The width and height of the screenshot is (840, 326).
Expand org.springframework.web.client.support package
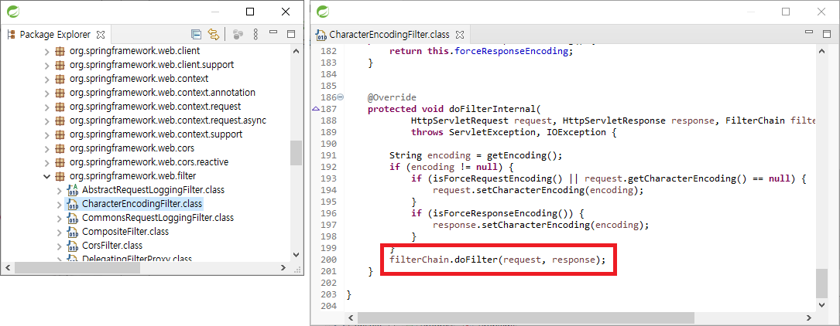(46, 65)
